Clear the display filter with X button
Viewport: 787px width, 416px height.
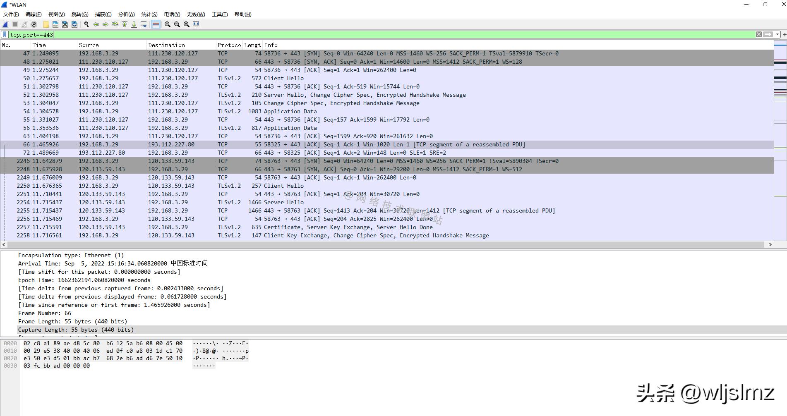coord(759,35)
